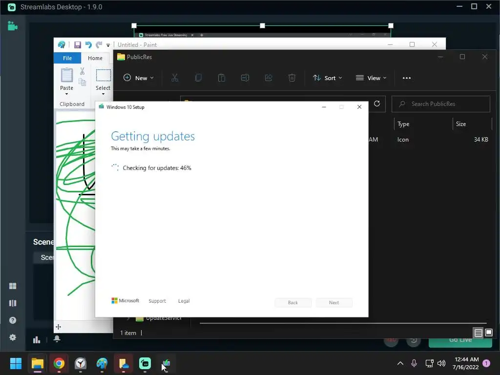Viewport: 500px width, 375px height.
Task: Switch to the Home tab in Paint
Action: [x=95, y=58]
